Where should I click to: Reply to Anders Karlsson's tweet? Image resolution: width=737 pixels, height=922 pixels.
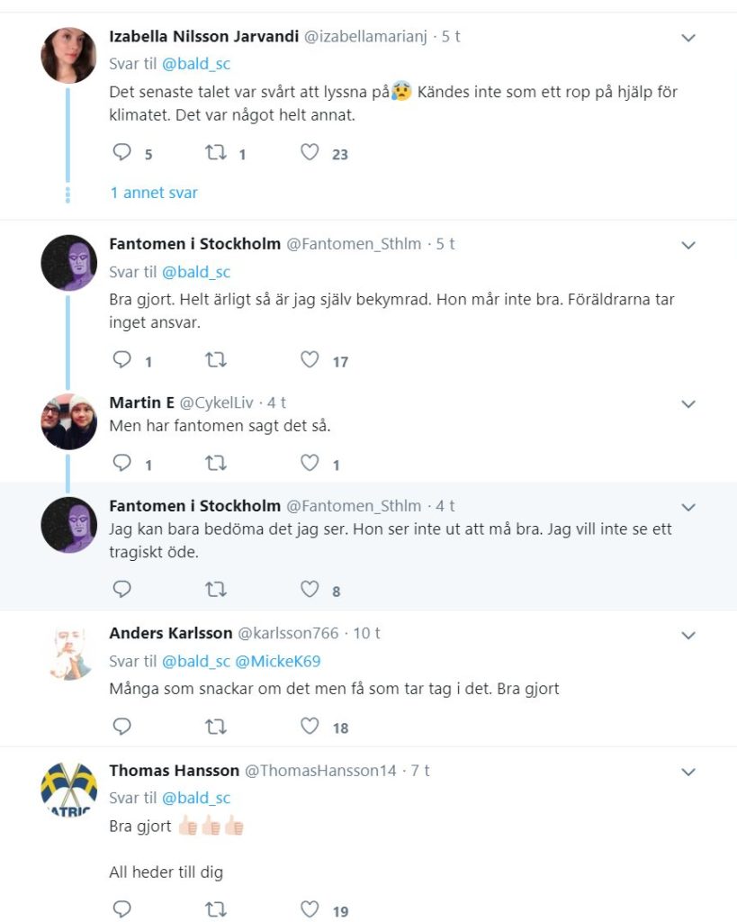click(122, 726)
